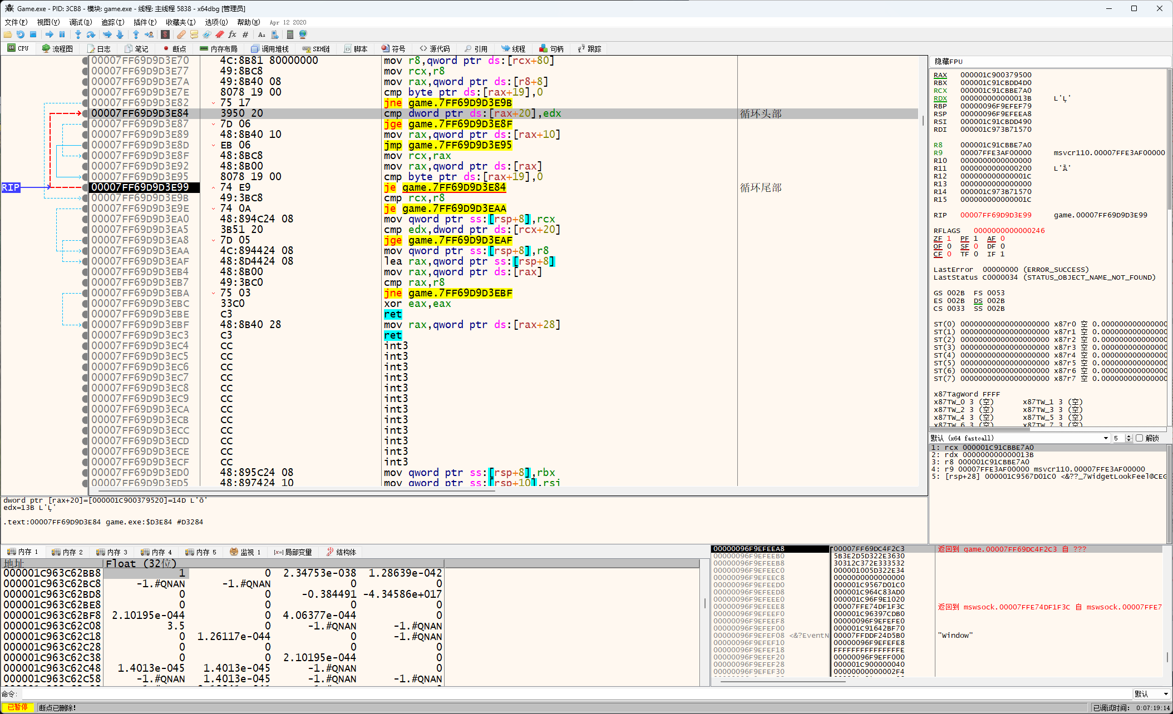Click the 隐藏FPU button
The width and height of the screenshot is (1173, 714).
[948, 61]
